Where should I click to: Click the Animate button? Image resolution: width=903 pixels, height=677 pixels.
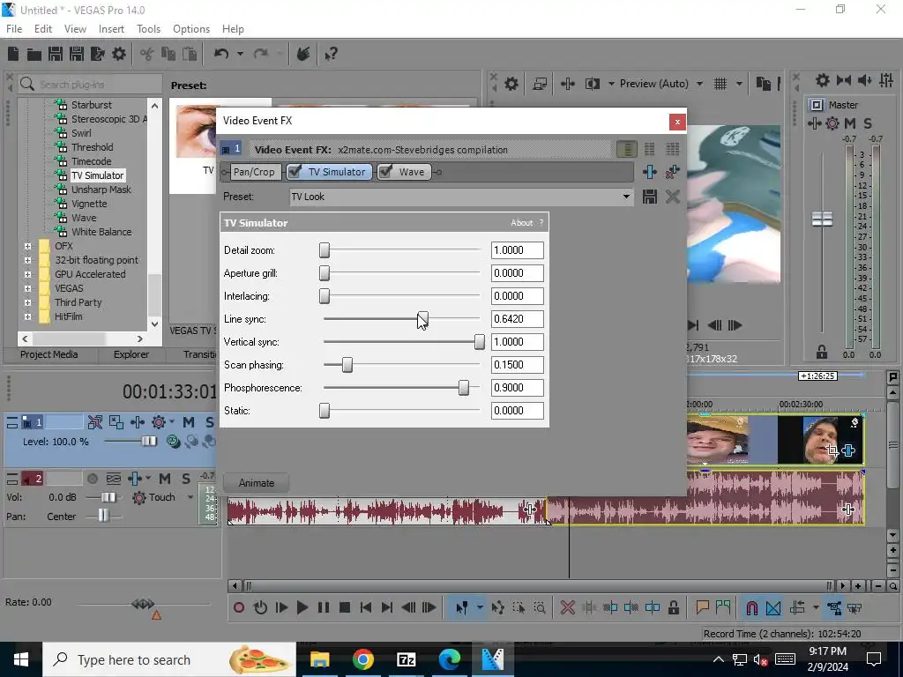[x=257, y=483]
